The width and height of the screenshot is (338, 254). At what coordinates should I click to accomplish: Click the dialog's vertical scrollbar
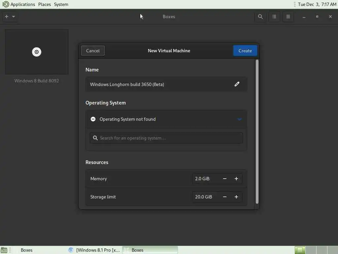[257, 132]
